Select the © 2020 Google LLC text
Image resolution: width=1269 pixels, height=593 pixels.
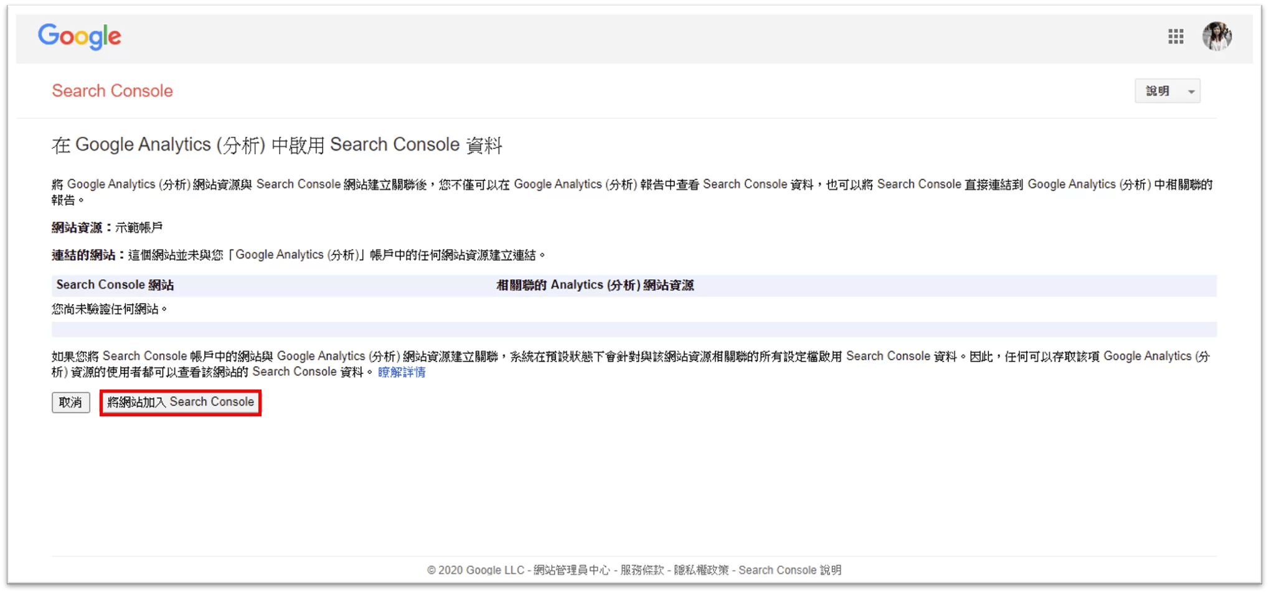tap(476, 570)
